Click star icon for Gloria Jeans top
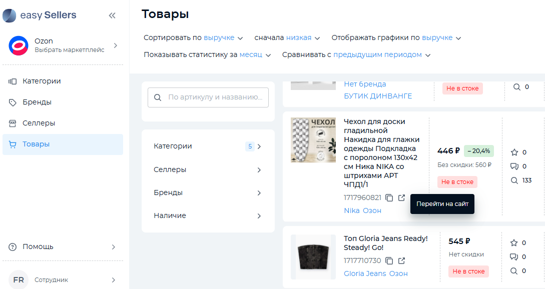 coord(514,243)
